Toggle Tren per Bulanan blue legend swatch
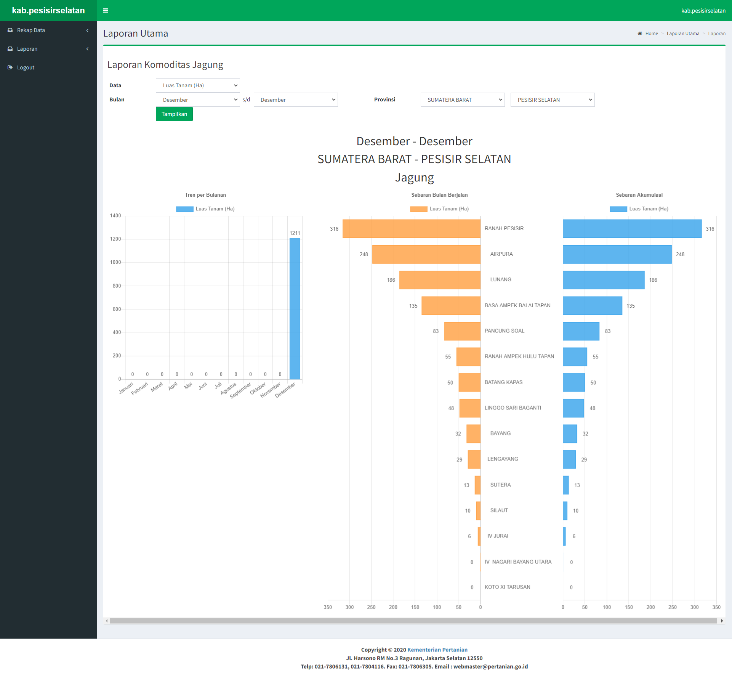 click(184, 209)
